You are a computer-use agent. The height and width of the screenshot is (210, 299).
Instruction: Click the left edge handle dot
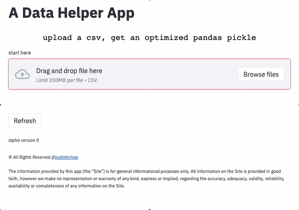pos(0,105)
